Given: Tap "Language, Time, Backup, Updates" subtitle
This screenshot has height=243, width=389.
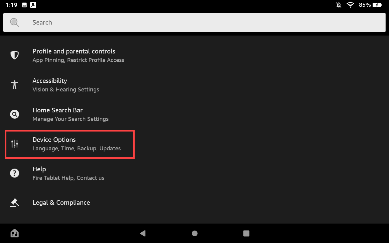Looking at the screenshot, I should [x=77, y=149].
